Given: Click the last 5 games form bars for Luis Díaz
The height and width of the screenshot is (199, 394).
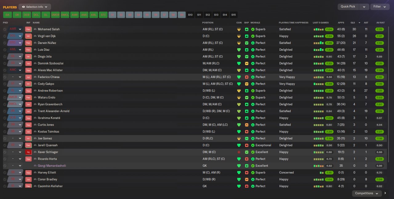Looking at the screenshot, I should pyautogui.click(x=319, y=50).
